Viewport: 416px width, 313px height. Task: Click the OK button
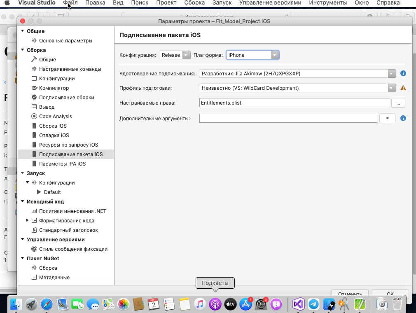click(390, 293)
